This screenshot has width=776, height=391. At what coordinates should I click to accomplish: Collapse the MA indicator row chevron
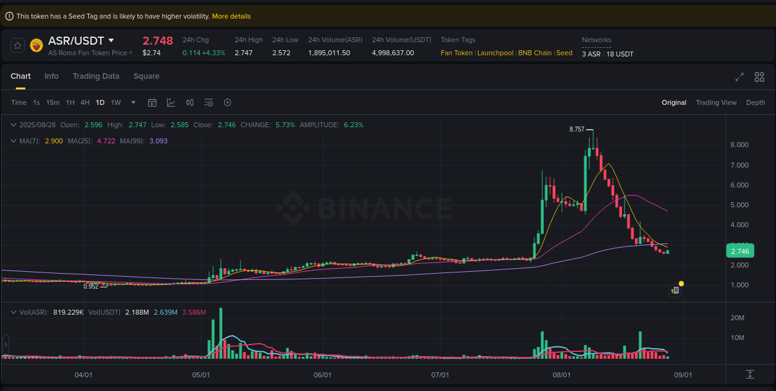tap(12, 141)
